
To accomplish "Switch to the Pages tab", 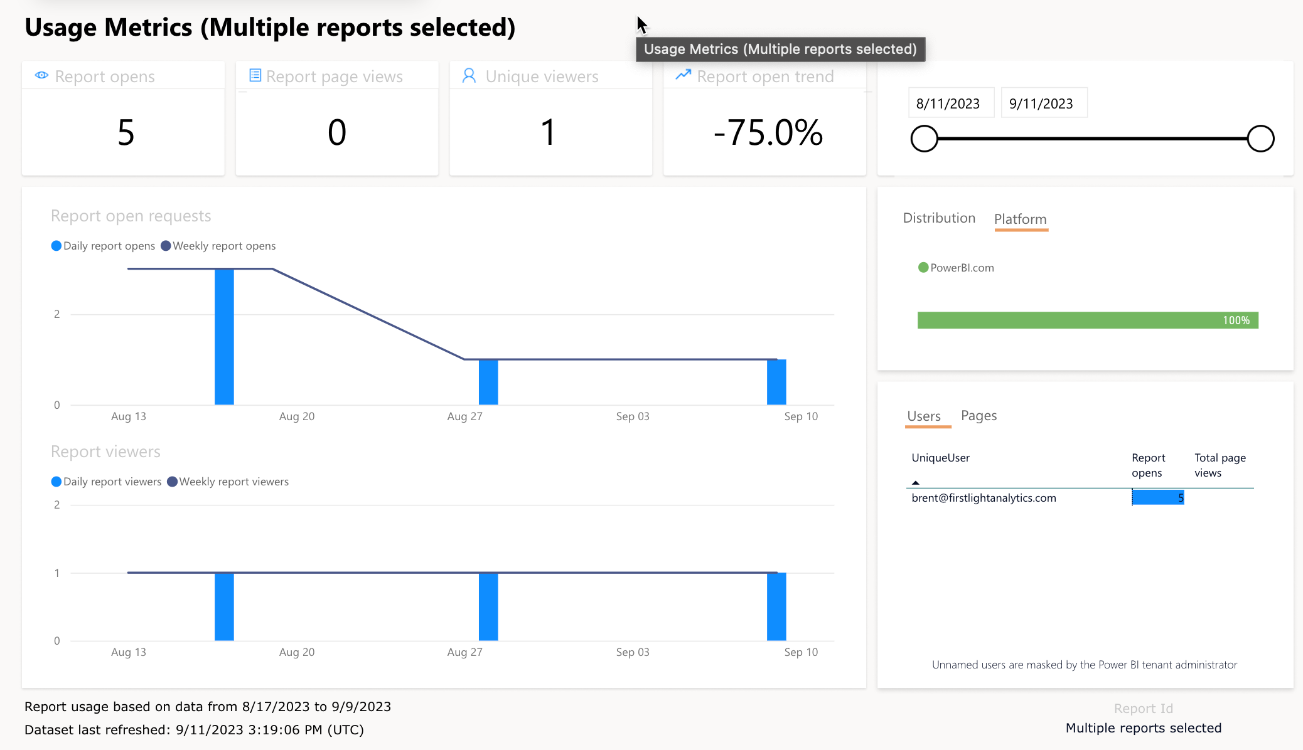I will (x=979, y=415).
